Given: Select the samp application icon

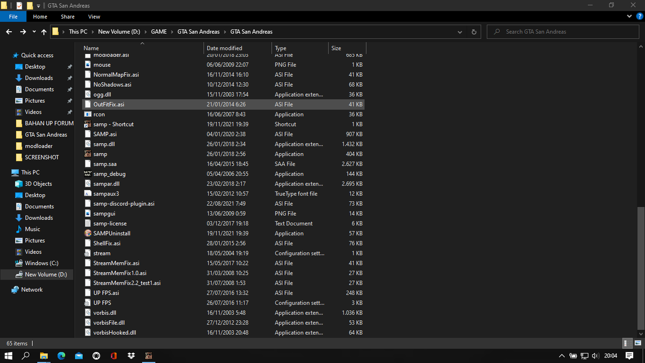Looking at the screenshot, I should coord(88,154).
